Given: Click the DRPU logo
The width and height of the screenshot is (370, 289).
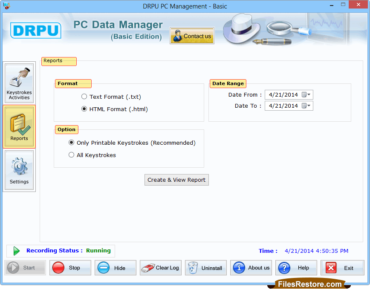Looking at the screenshot, I should [36, 30].
